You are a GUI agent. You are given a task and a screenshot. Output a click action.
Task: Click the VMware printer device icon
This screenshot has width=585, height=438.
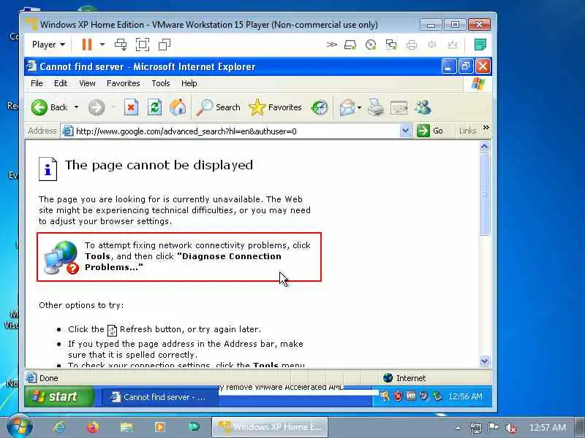click(412, 45)
